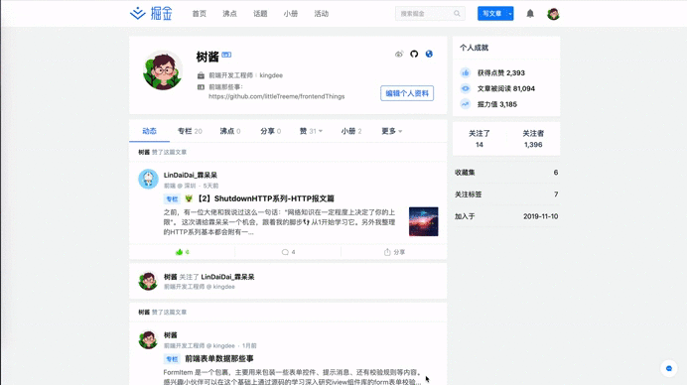
Task: Click the 掘力值 trend icon
Action: pos(466,104)
